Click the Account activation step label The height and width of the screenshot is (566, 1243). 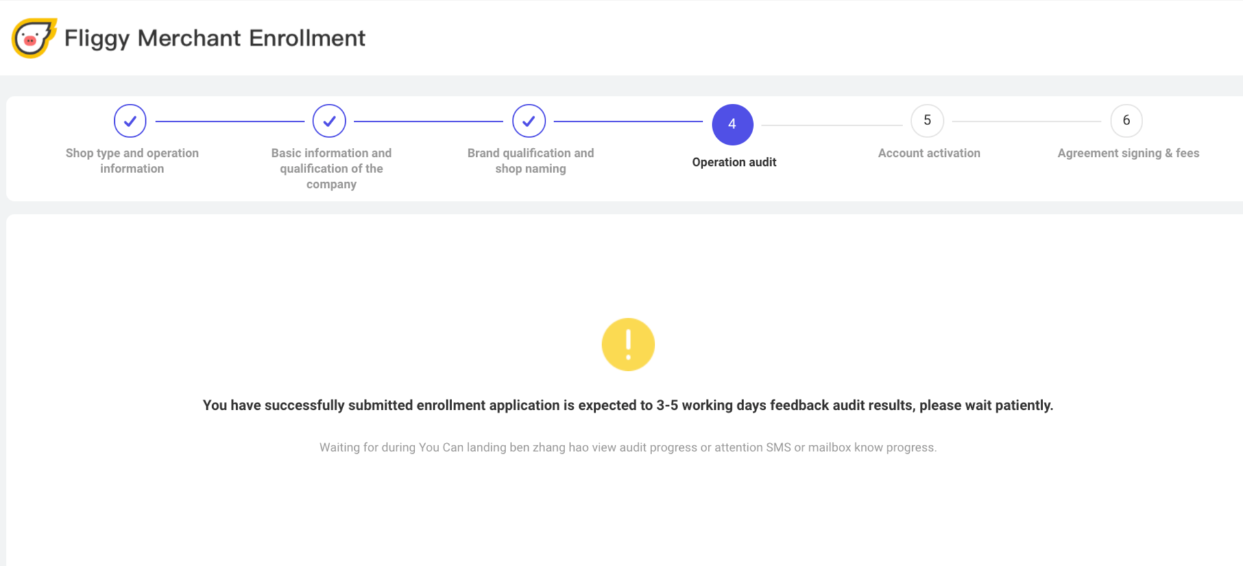pos(929,153)
